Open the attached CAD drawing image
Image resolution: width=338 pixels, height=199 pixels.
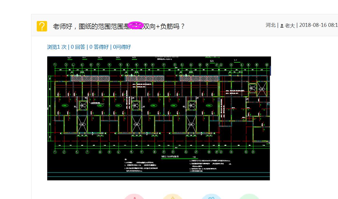(x=159, y=118)
